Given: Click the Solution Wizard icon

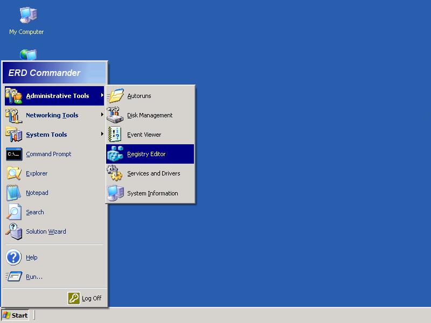Looking at the screenshot, I should tap(14, 231).
